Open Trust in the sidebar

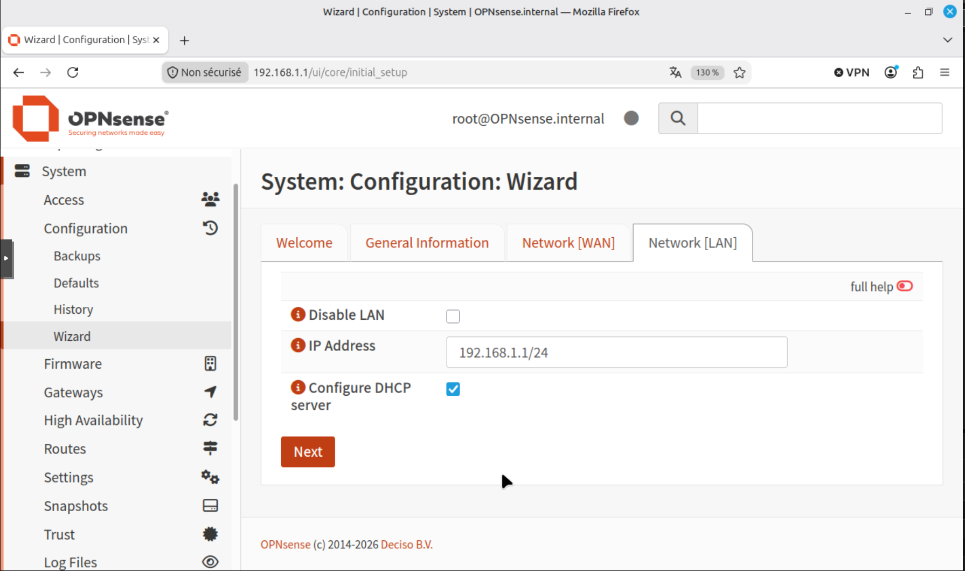pyautogui.click(x=59, y=534)
